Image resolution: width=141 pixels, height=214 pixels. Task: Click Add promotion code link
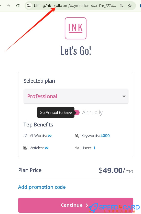click(42, 187)
